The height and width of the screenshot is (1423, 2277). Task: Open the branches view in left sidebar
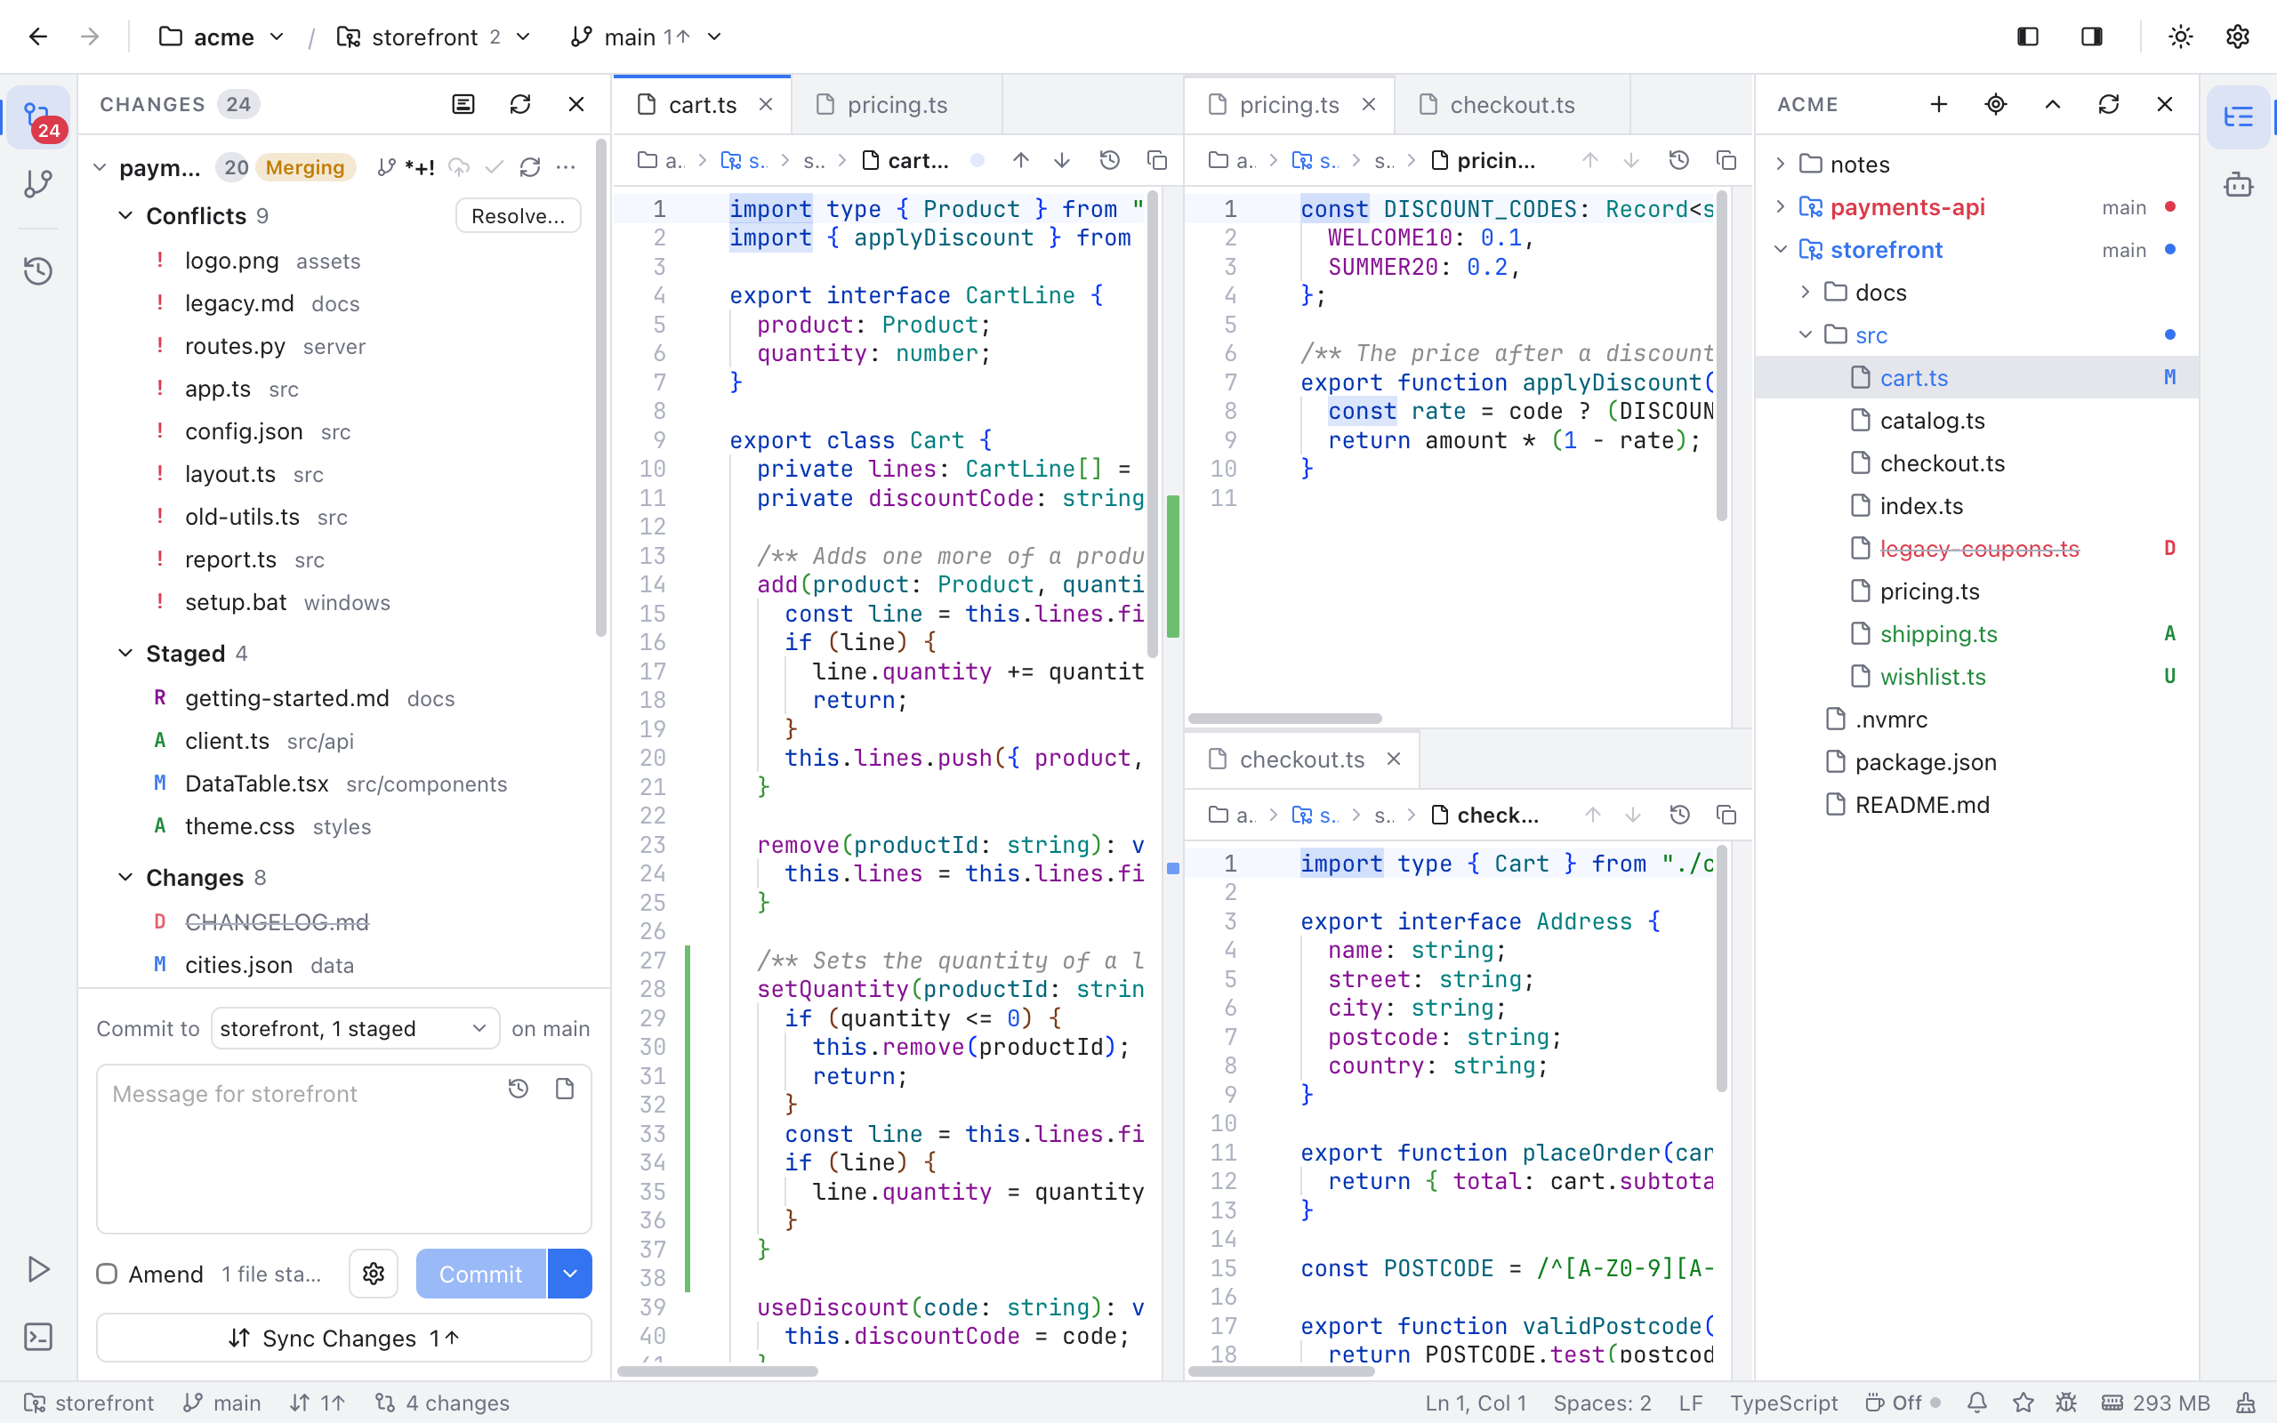(x=38, y=183)
